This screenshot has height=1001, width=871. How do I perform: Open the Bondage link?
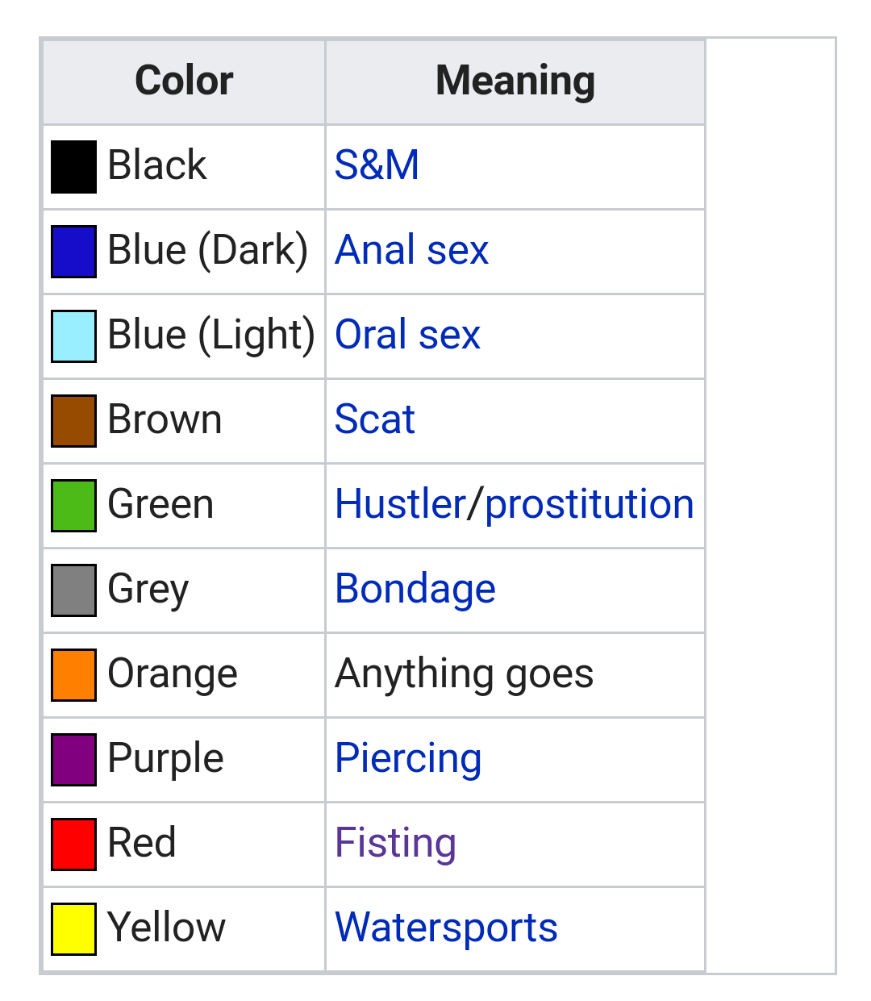(415, 589)
